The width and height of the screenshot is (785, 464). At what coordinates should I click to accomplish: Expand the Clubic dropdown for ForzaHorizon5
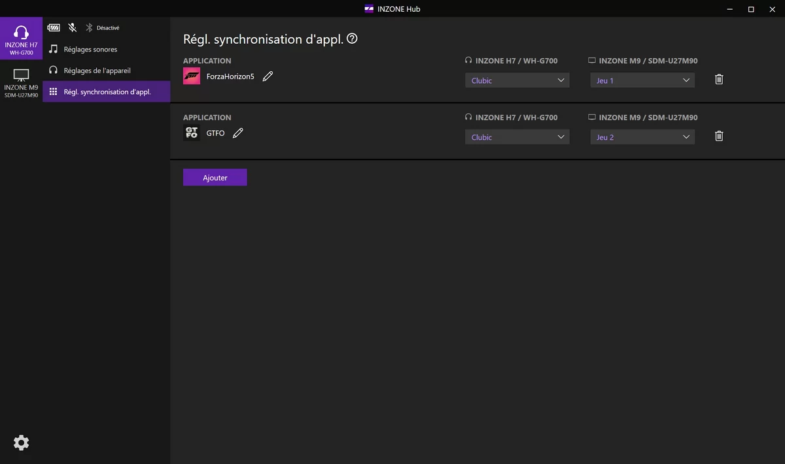(x=517, y=80)
